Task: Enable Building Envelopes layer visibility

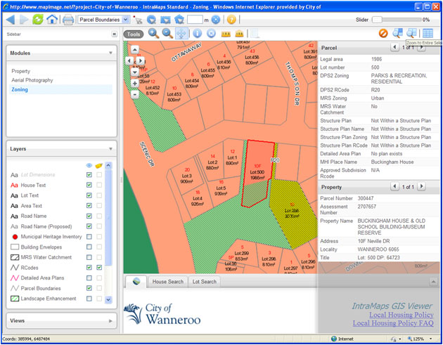Action: point(89,247)
